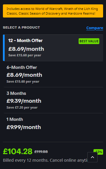Select the 12-Month Offer option

[x=53, y=48]
